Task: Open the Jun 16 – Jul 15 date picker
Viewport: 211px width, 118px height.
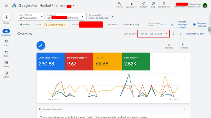Action: click(x=154, y=34)
